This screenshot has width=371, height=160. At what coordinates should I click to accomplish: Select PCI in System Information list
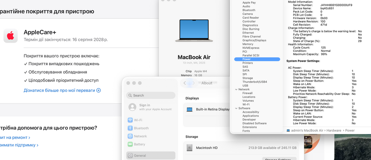245,51
